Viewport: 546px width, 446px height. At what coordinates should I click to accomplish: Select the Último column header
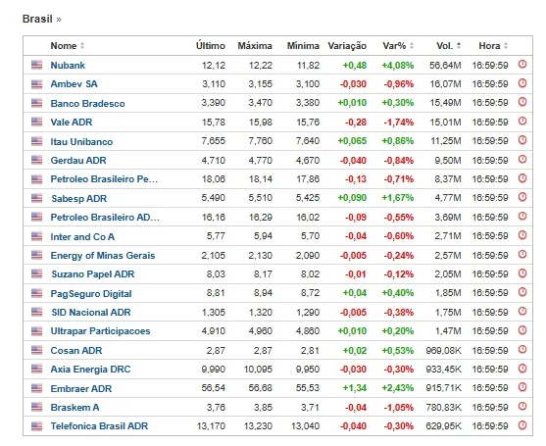point(211,46)
